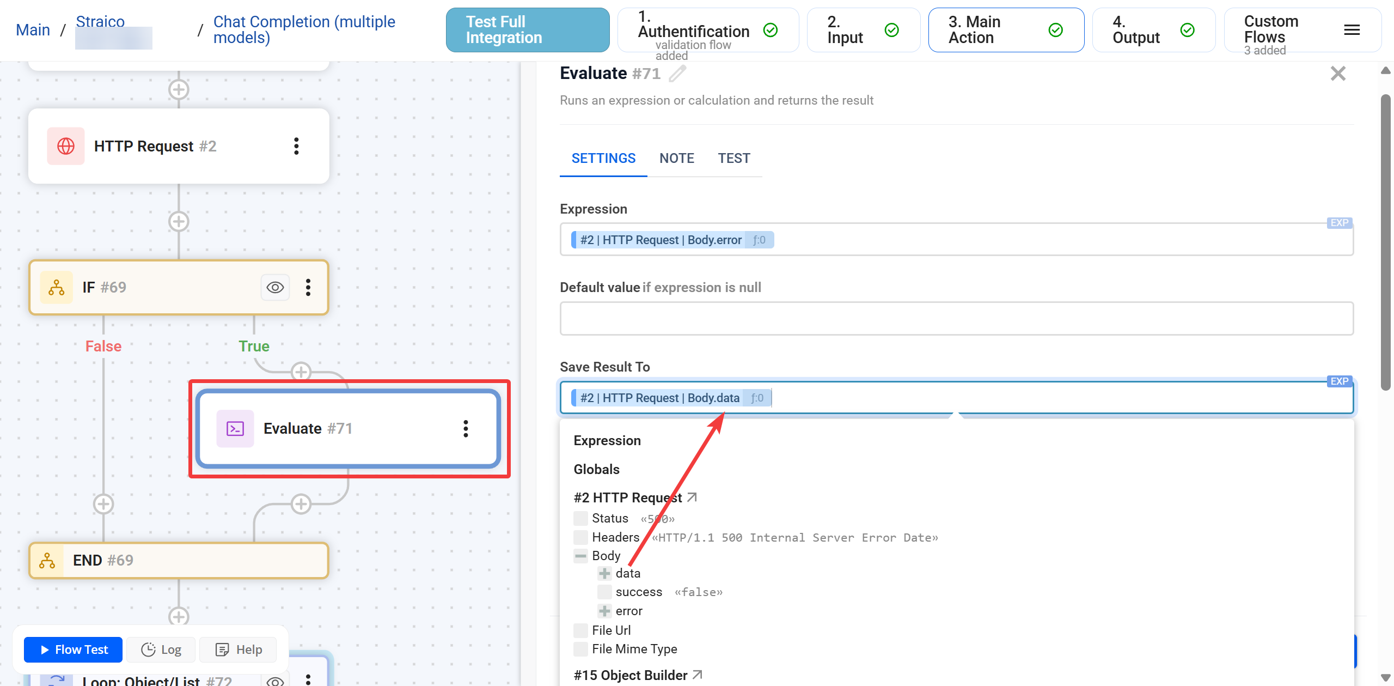The height and width of the screenshot is (686, 1394).
Task: Click the f:0 badge on the Body.error token
Action: coord(759,240)
